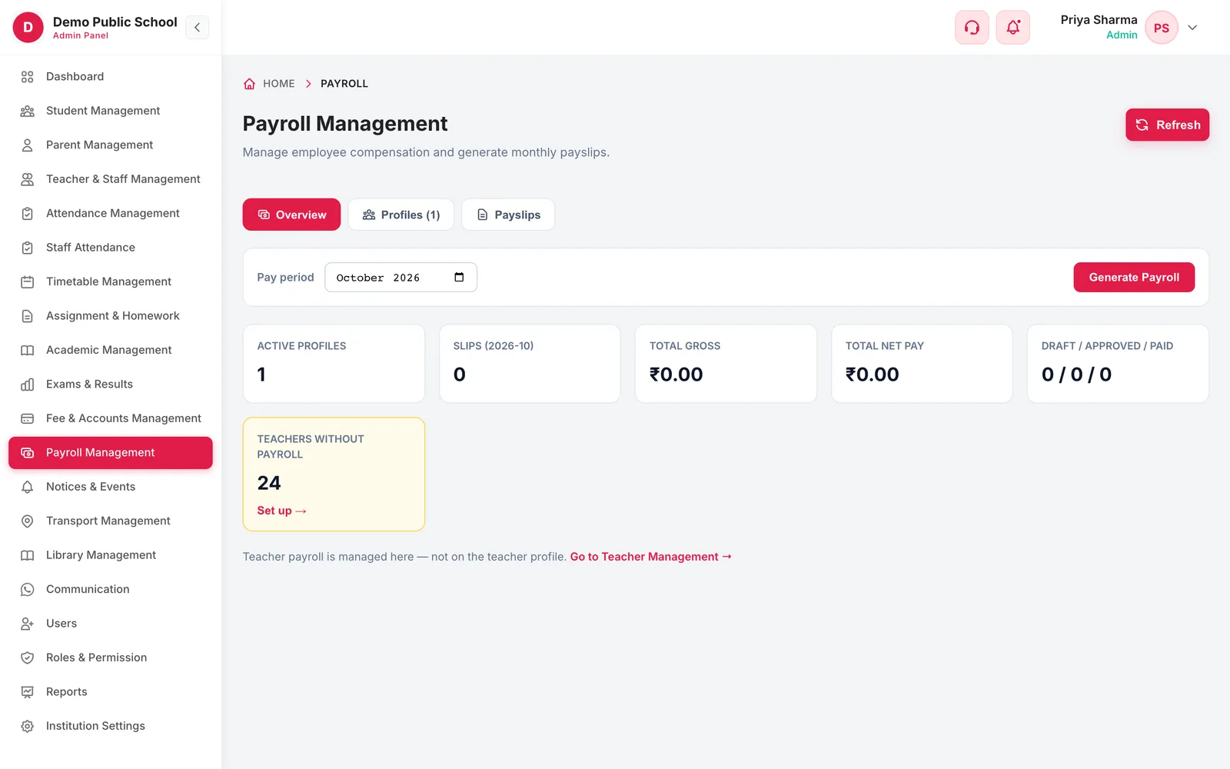Click the Demo Public School logo badge
Screen dimensions: 1230x769
pyautogui.click(x=28, y=28)
